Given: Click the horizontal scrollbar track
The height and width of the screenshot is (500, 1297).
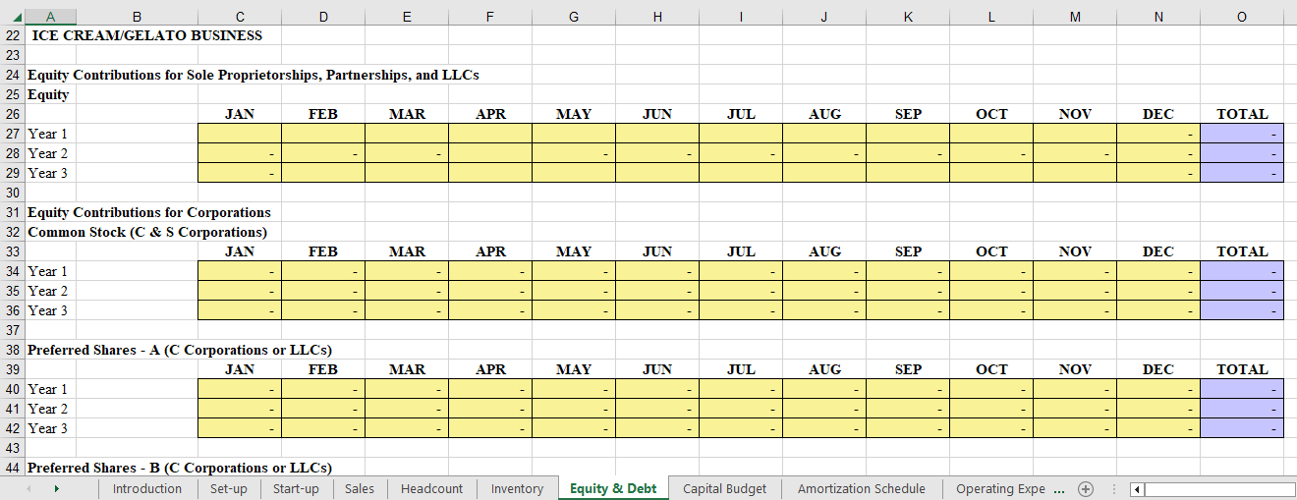Looking at the screenshot, I should (1218, 489).
